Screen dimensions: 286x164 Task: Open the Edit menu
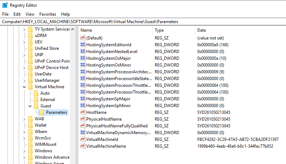click(17, 14)
